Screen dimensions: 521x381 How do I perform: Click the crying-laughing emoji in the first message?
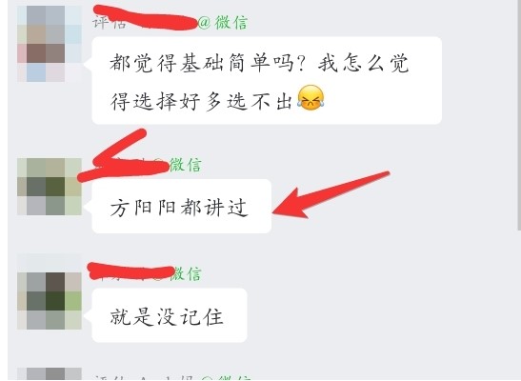click(311, 98)
